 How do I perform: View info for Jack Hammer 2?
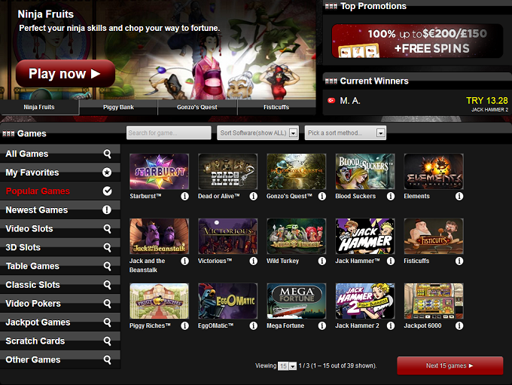point(391,325)
